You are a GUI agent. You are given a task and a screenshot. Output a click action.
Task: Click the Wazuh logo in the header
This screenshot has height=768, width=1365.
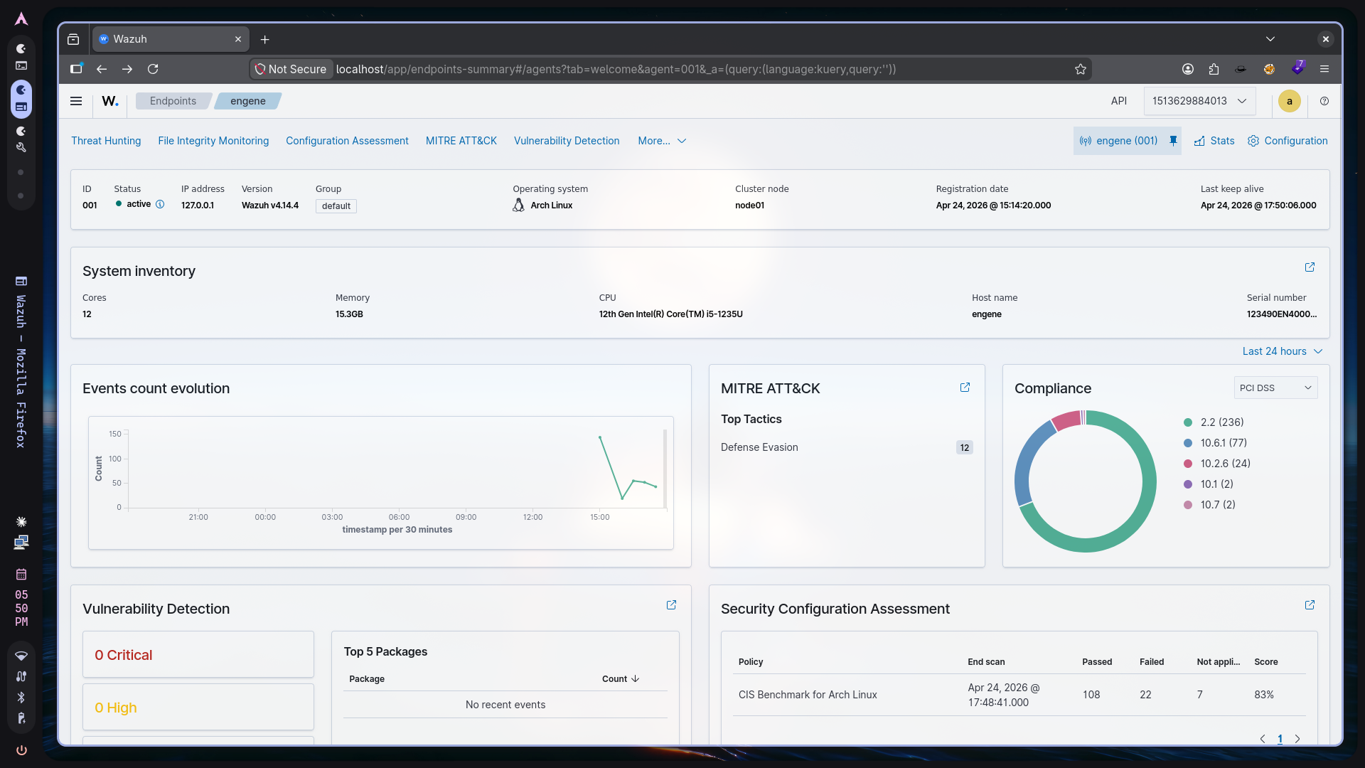[109, 101]
